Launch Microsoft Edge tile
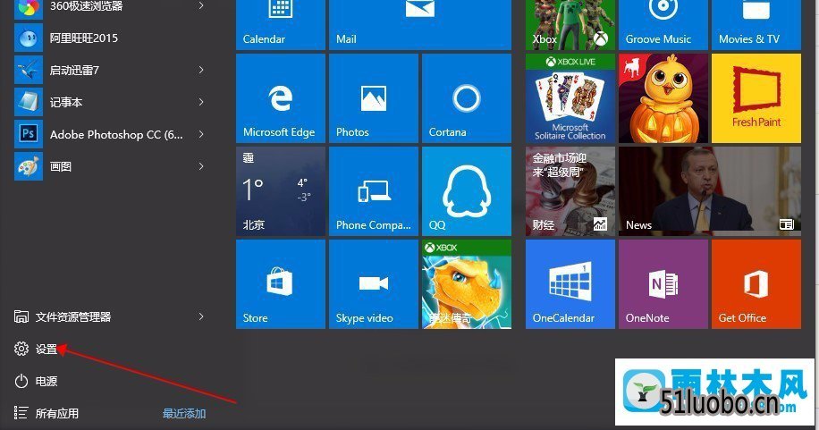Screen dimensions: 819x430 pyautogui.click(x=281, y=98)
